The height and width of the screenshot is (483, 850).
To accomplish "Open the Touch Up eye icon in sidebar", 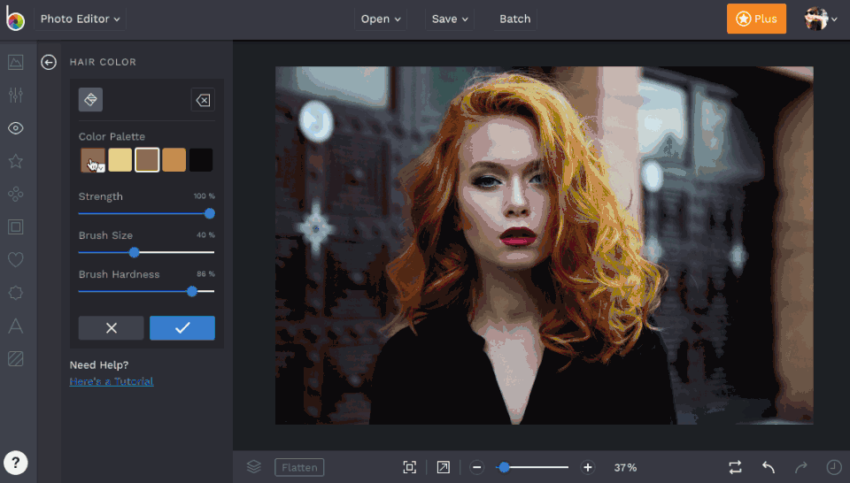I will click(15, 128).
